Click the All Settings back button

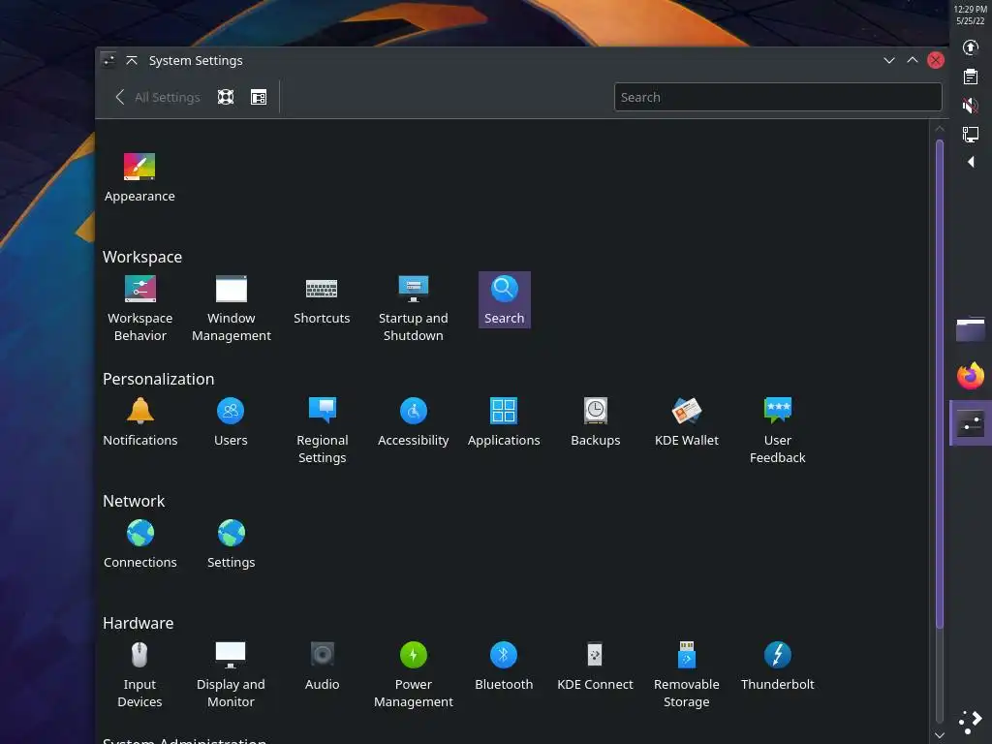(157, 97)
